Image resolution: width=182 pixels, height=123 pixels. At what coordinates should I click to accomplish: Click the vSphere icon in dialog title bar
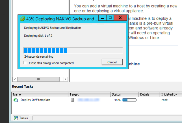tap(22, 19)
